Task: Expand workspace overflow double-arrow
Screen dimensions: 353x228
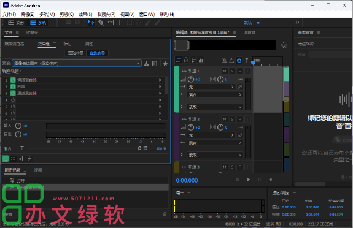Action: [x=297, y=22]
